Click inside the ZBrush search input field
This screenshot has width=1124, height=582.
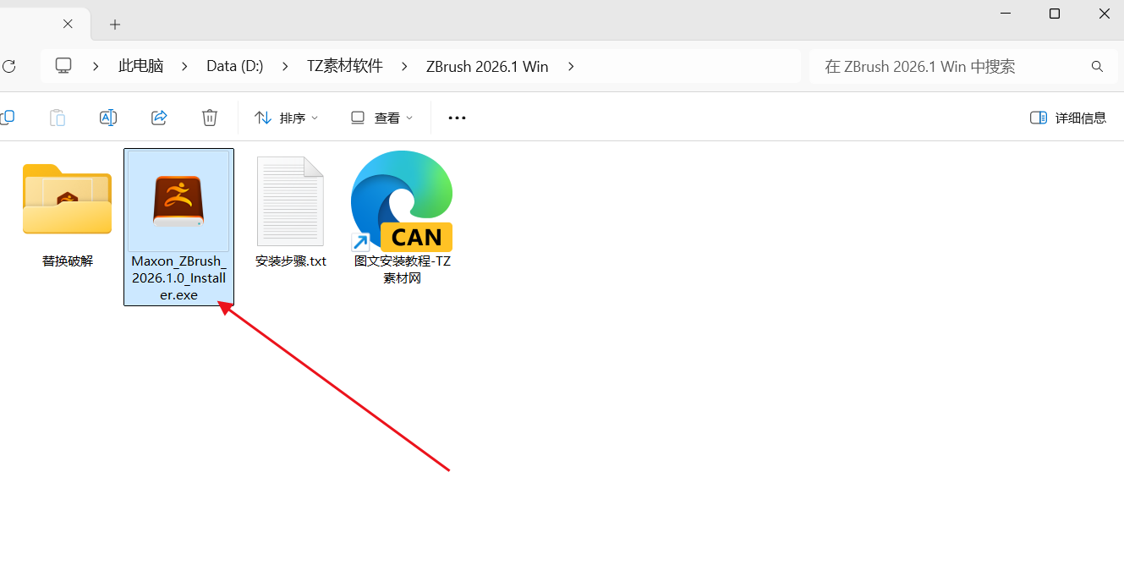click(930, 66)
